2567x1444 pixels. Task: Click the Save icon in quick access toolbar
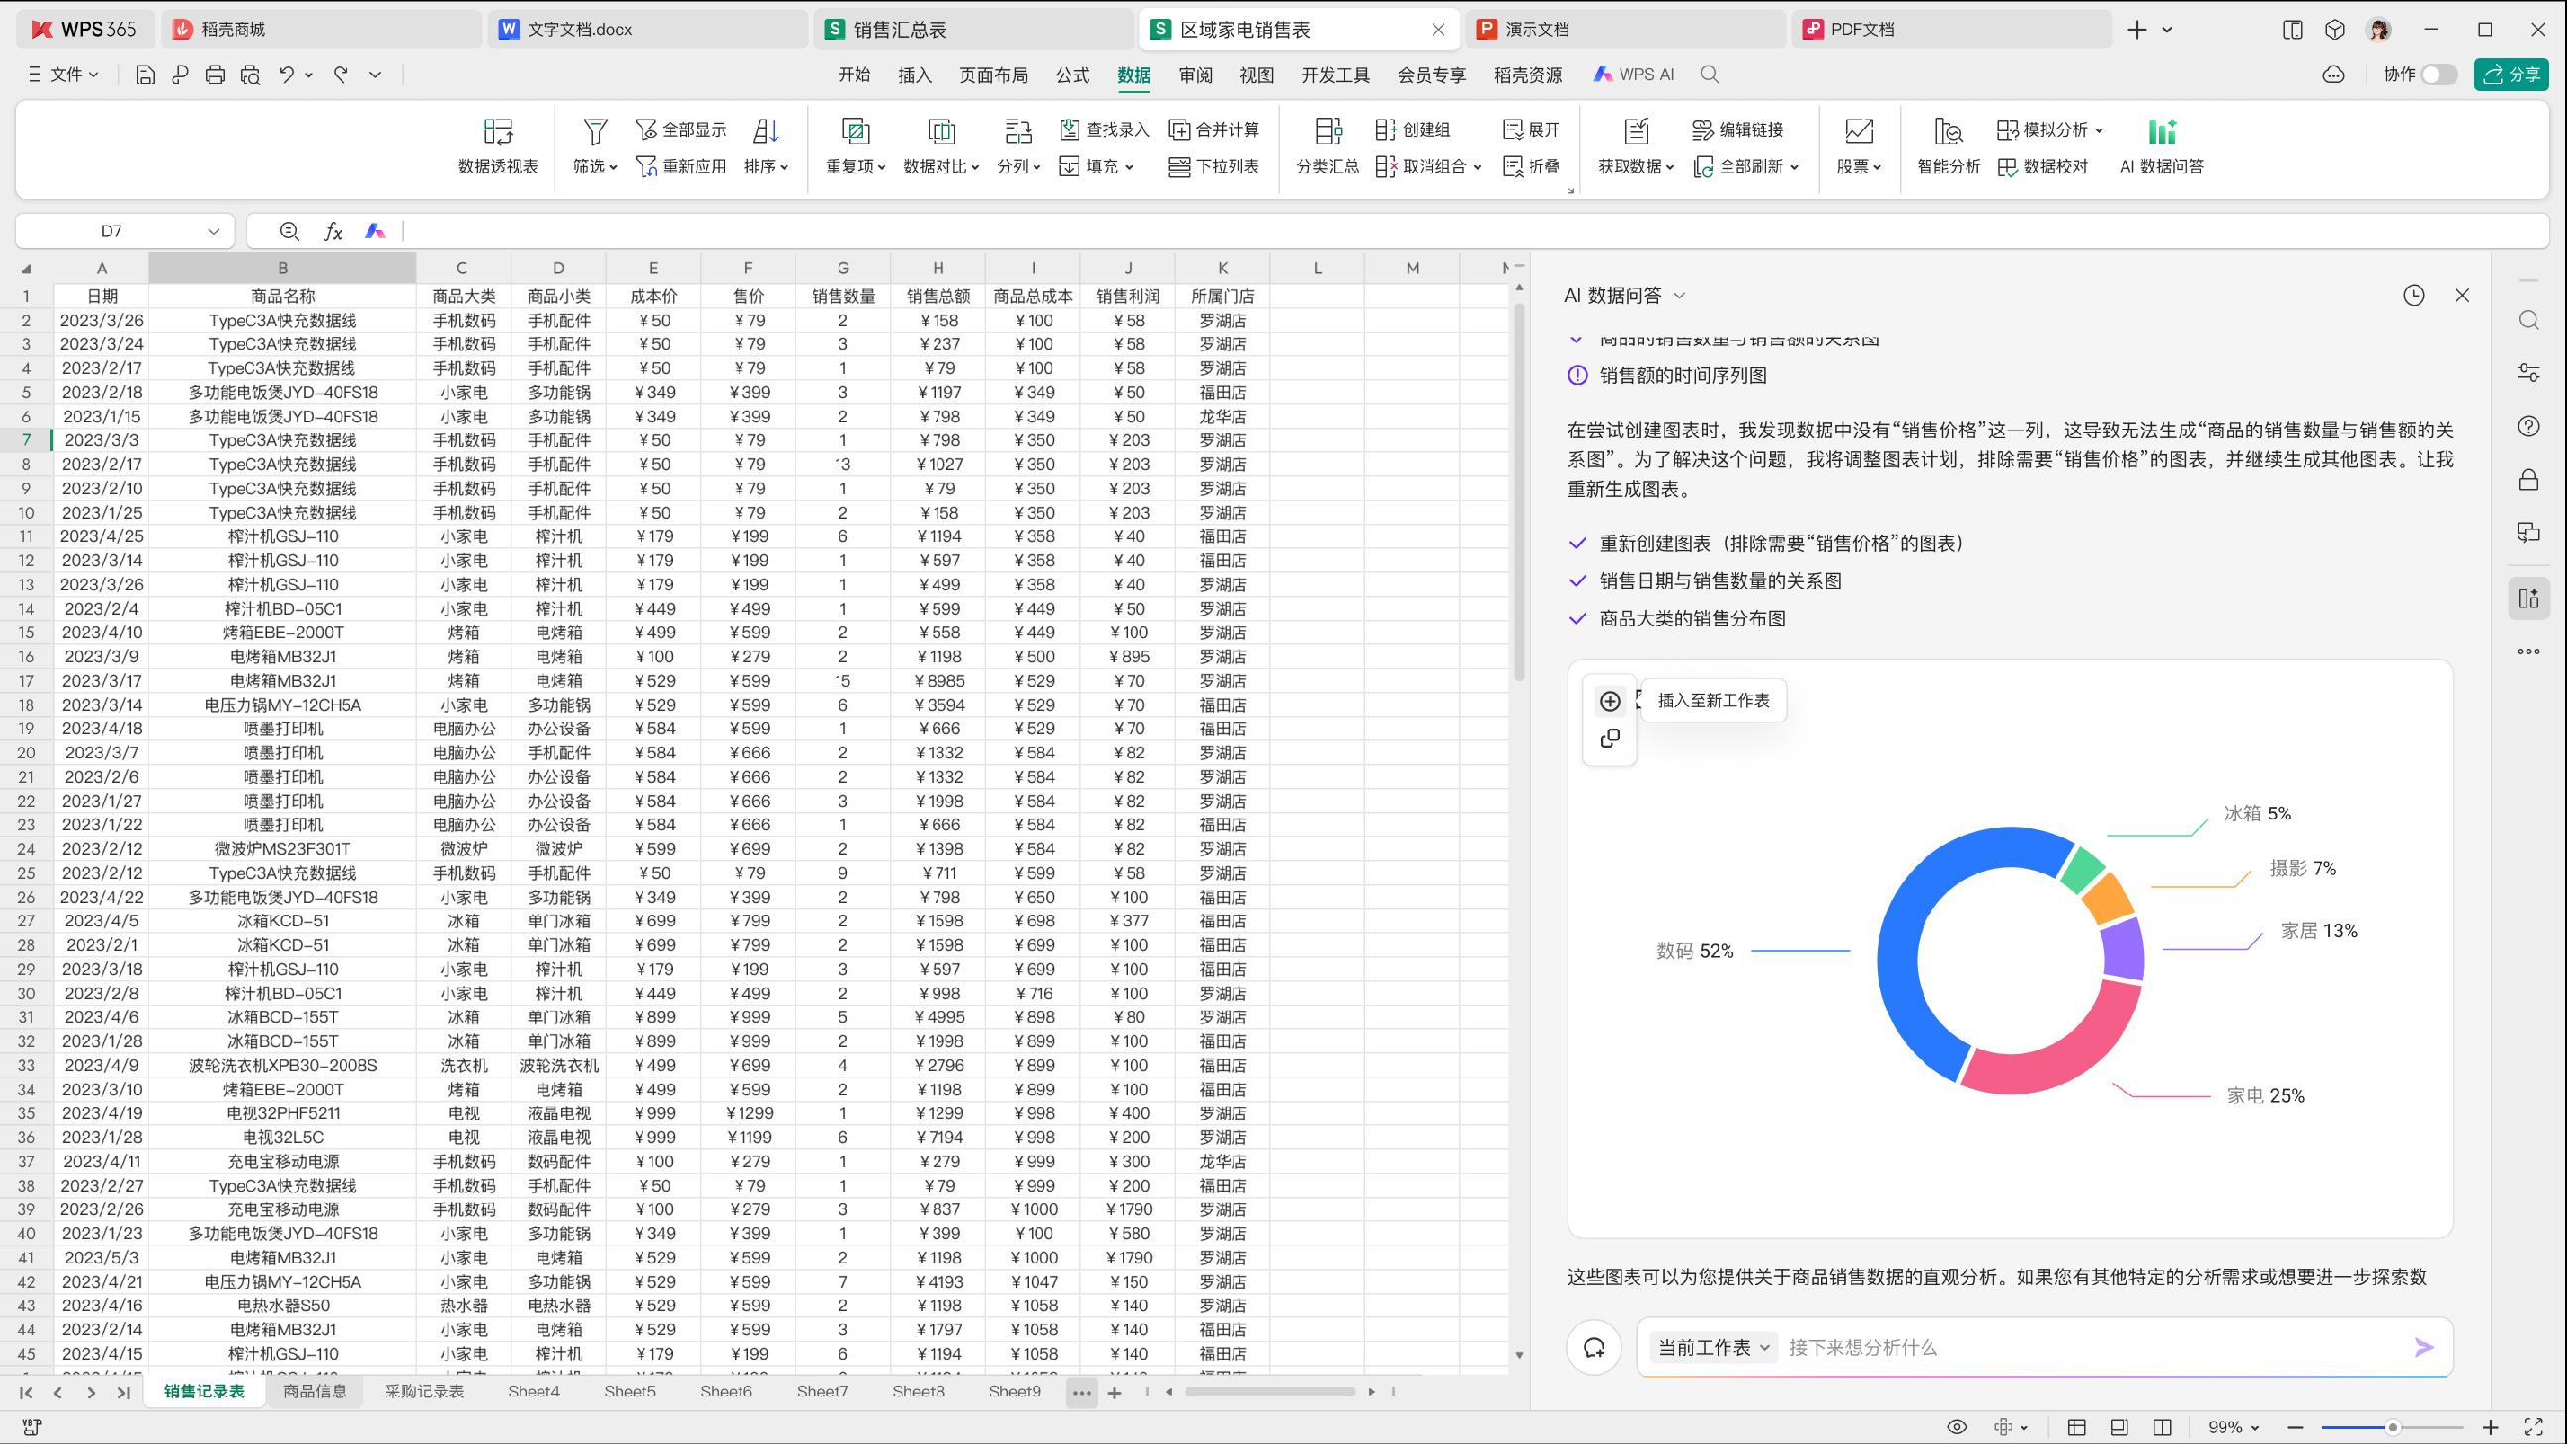click(146, 75)
